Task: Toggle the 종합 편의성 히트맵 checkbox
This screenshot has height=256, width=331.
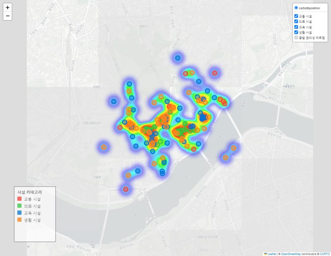Action: tap(296, 38)
